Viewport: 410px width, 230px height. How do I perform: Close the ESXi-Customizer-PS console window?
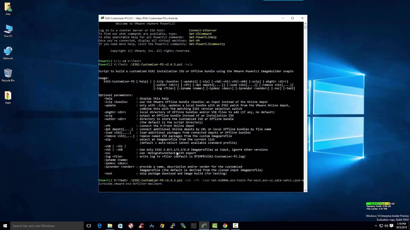(302, 18)
